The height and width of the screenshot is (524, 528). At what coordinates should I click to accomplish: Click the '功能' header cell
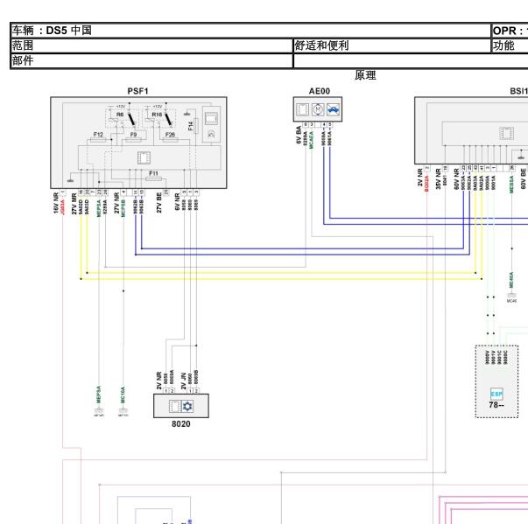(x=510, y=45)
